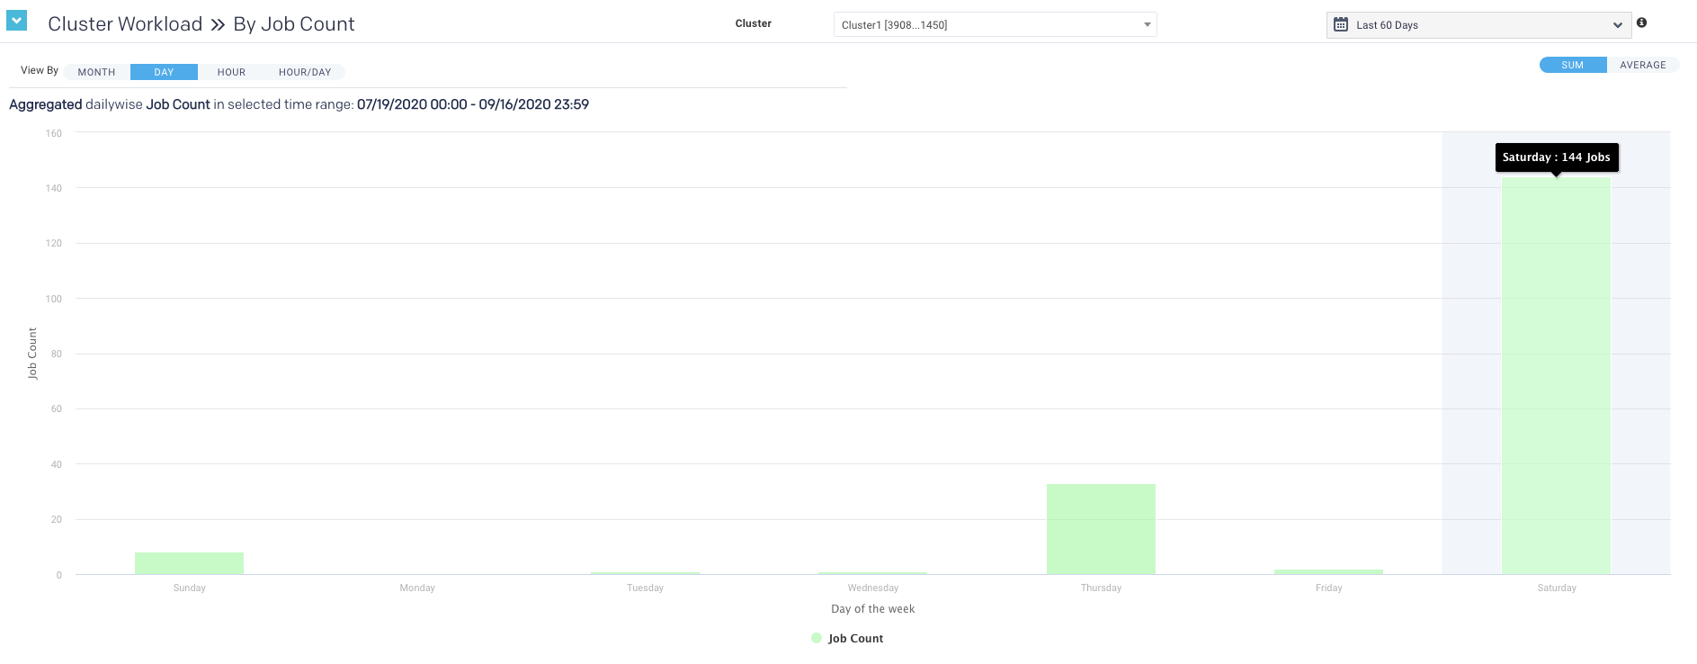Click the Saturday bar in chart
The height and width of the screenshot is (664, 1697).
[x=1556, y=375]
